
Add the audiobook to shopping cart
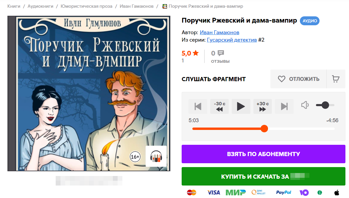point(336,79)
